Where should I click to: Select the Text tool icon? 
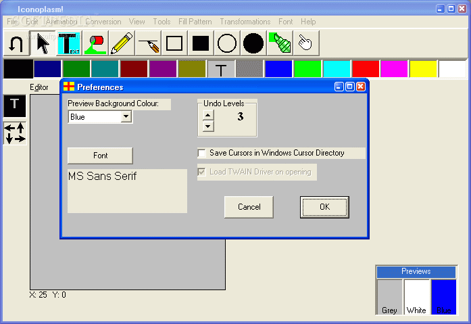69,43
